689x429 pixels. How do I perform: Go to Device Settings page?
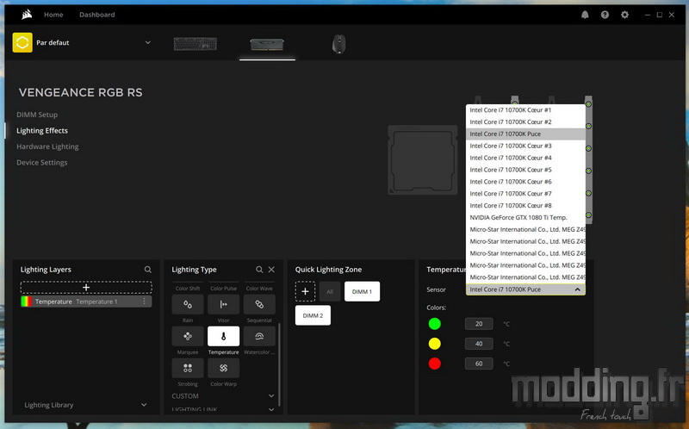coord(41,163)
